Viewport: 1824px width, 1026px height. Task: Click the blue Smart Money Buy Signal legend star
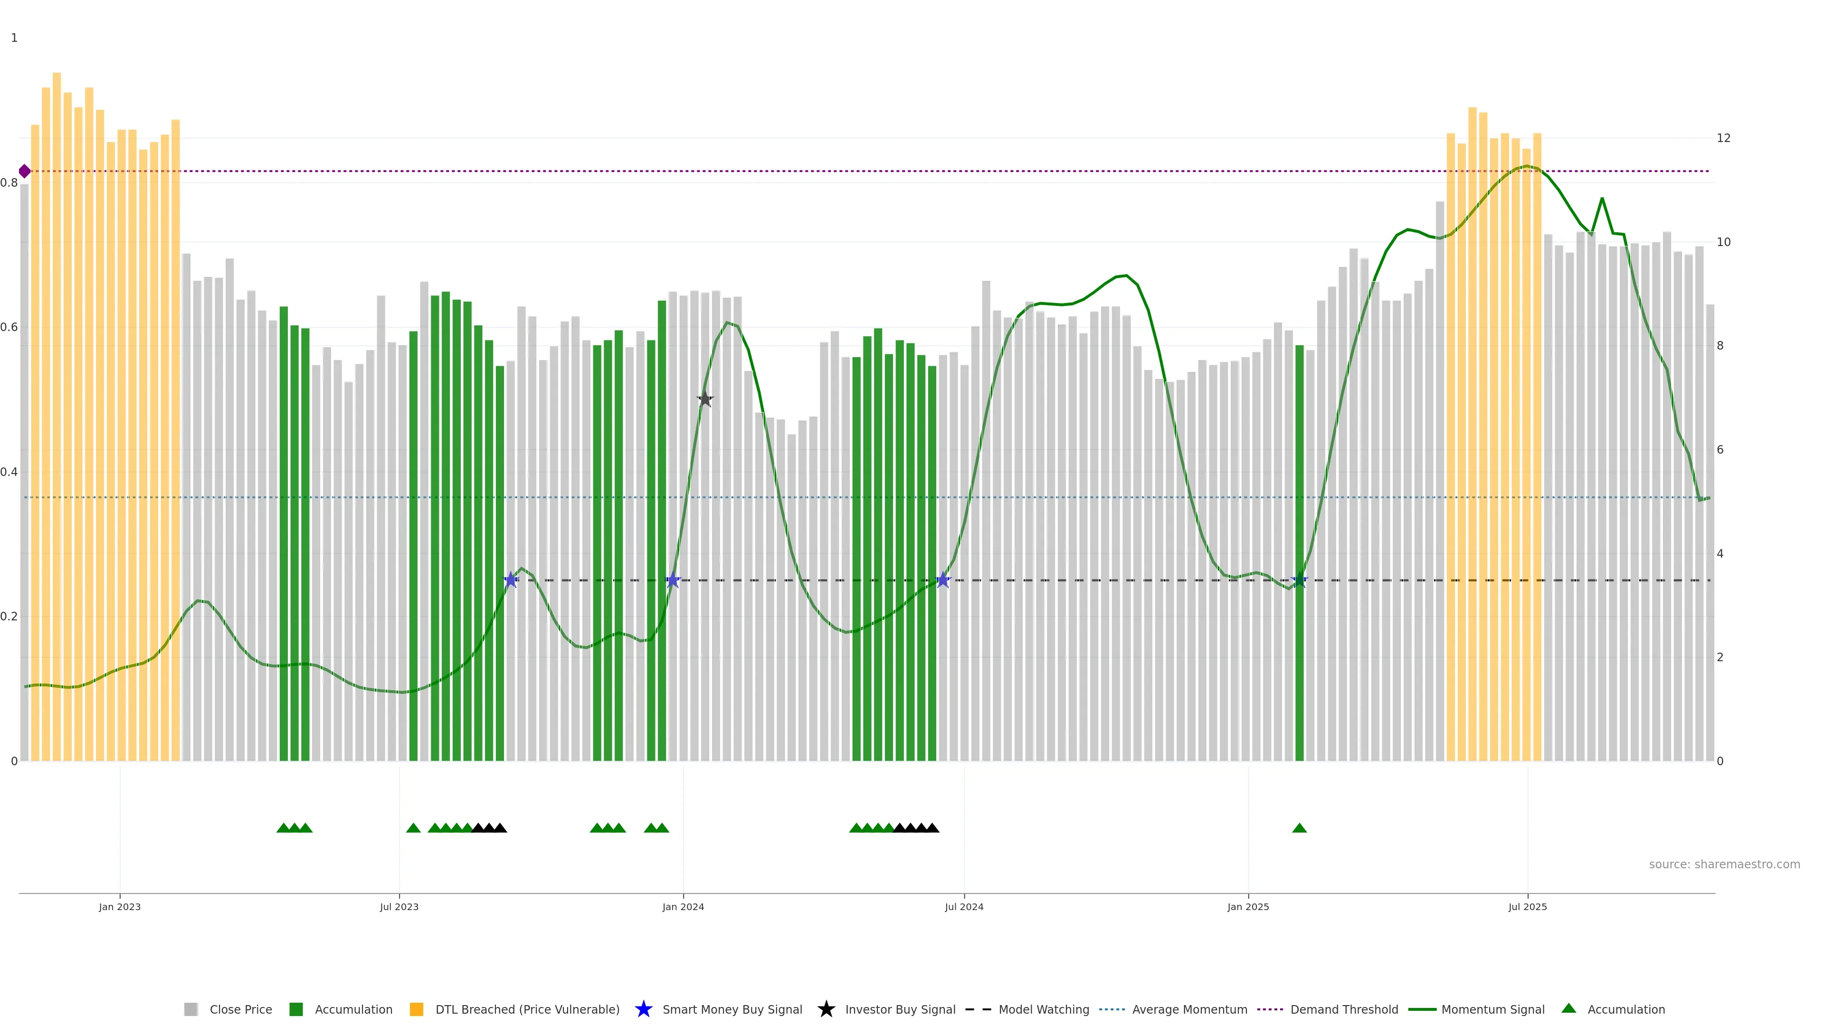click(643, 1009)
